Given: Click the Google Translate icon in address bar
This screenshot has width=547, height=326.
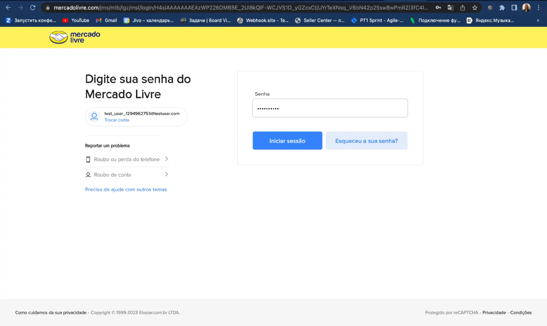Looking at the screenshot, I should (450, 8).
